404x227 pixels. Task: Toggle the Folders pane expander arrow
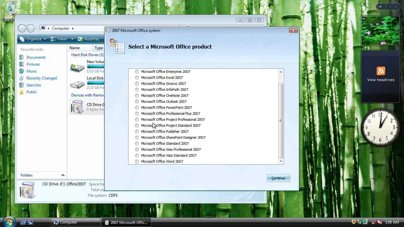[x=63, y=175]
